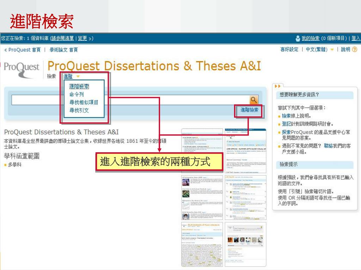Click the 檢索提示 section header

(314, 165)
